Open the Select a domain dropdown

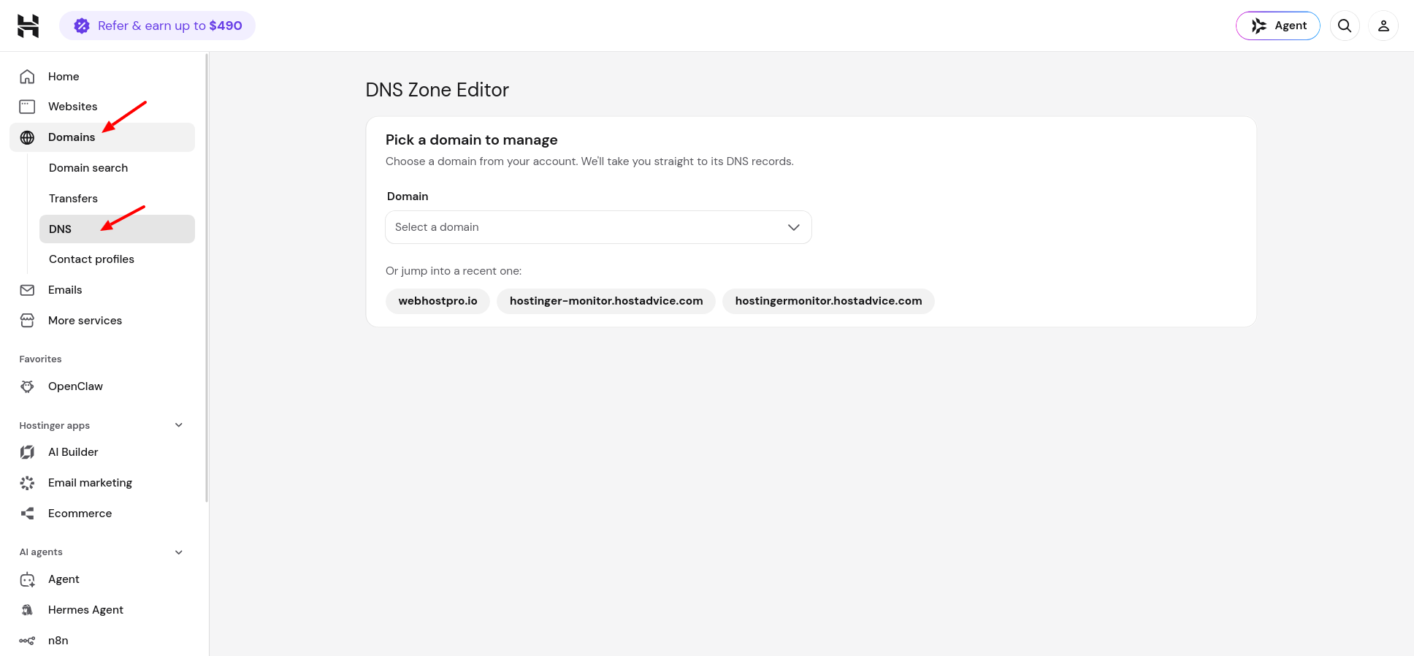[598, 227]
